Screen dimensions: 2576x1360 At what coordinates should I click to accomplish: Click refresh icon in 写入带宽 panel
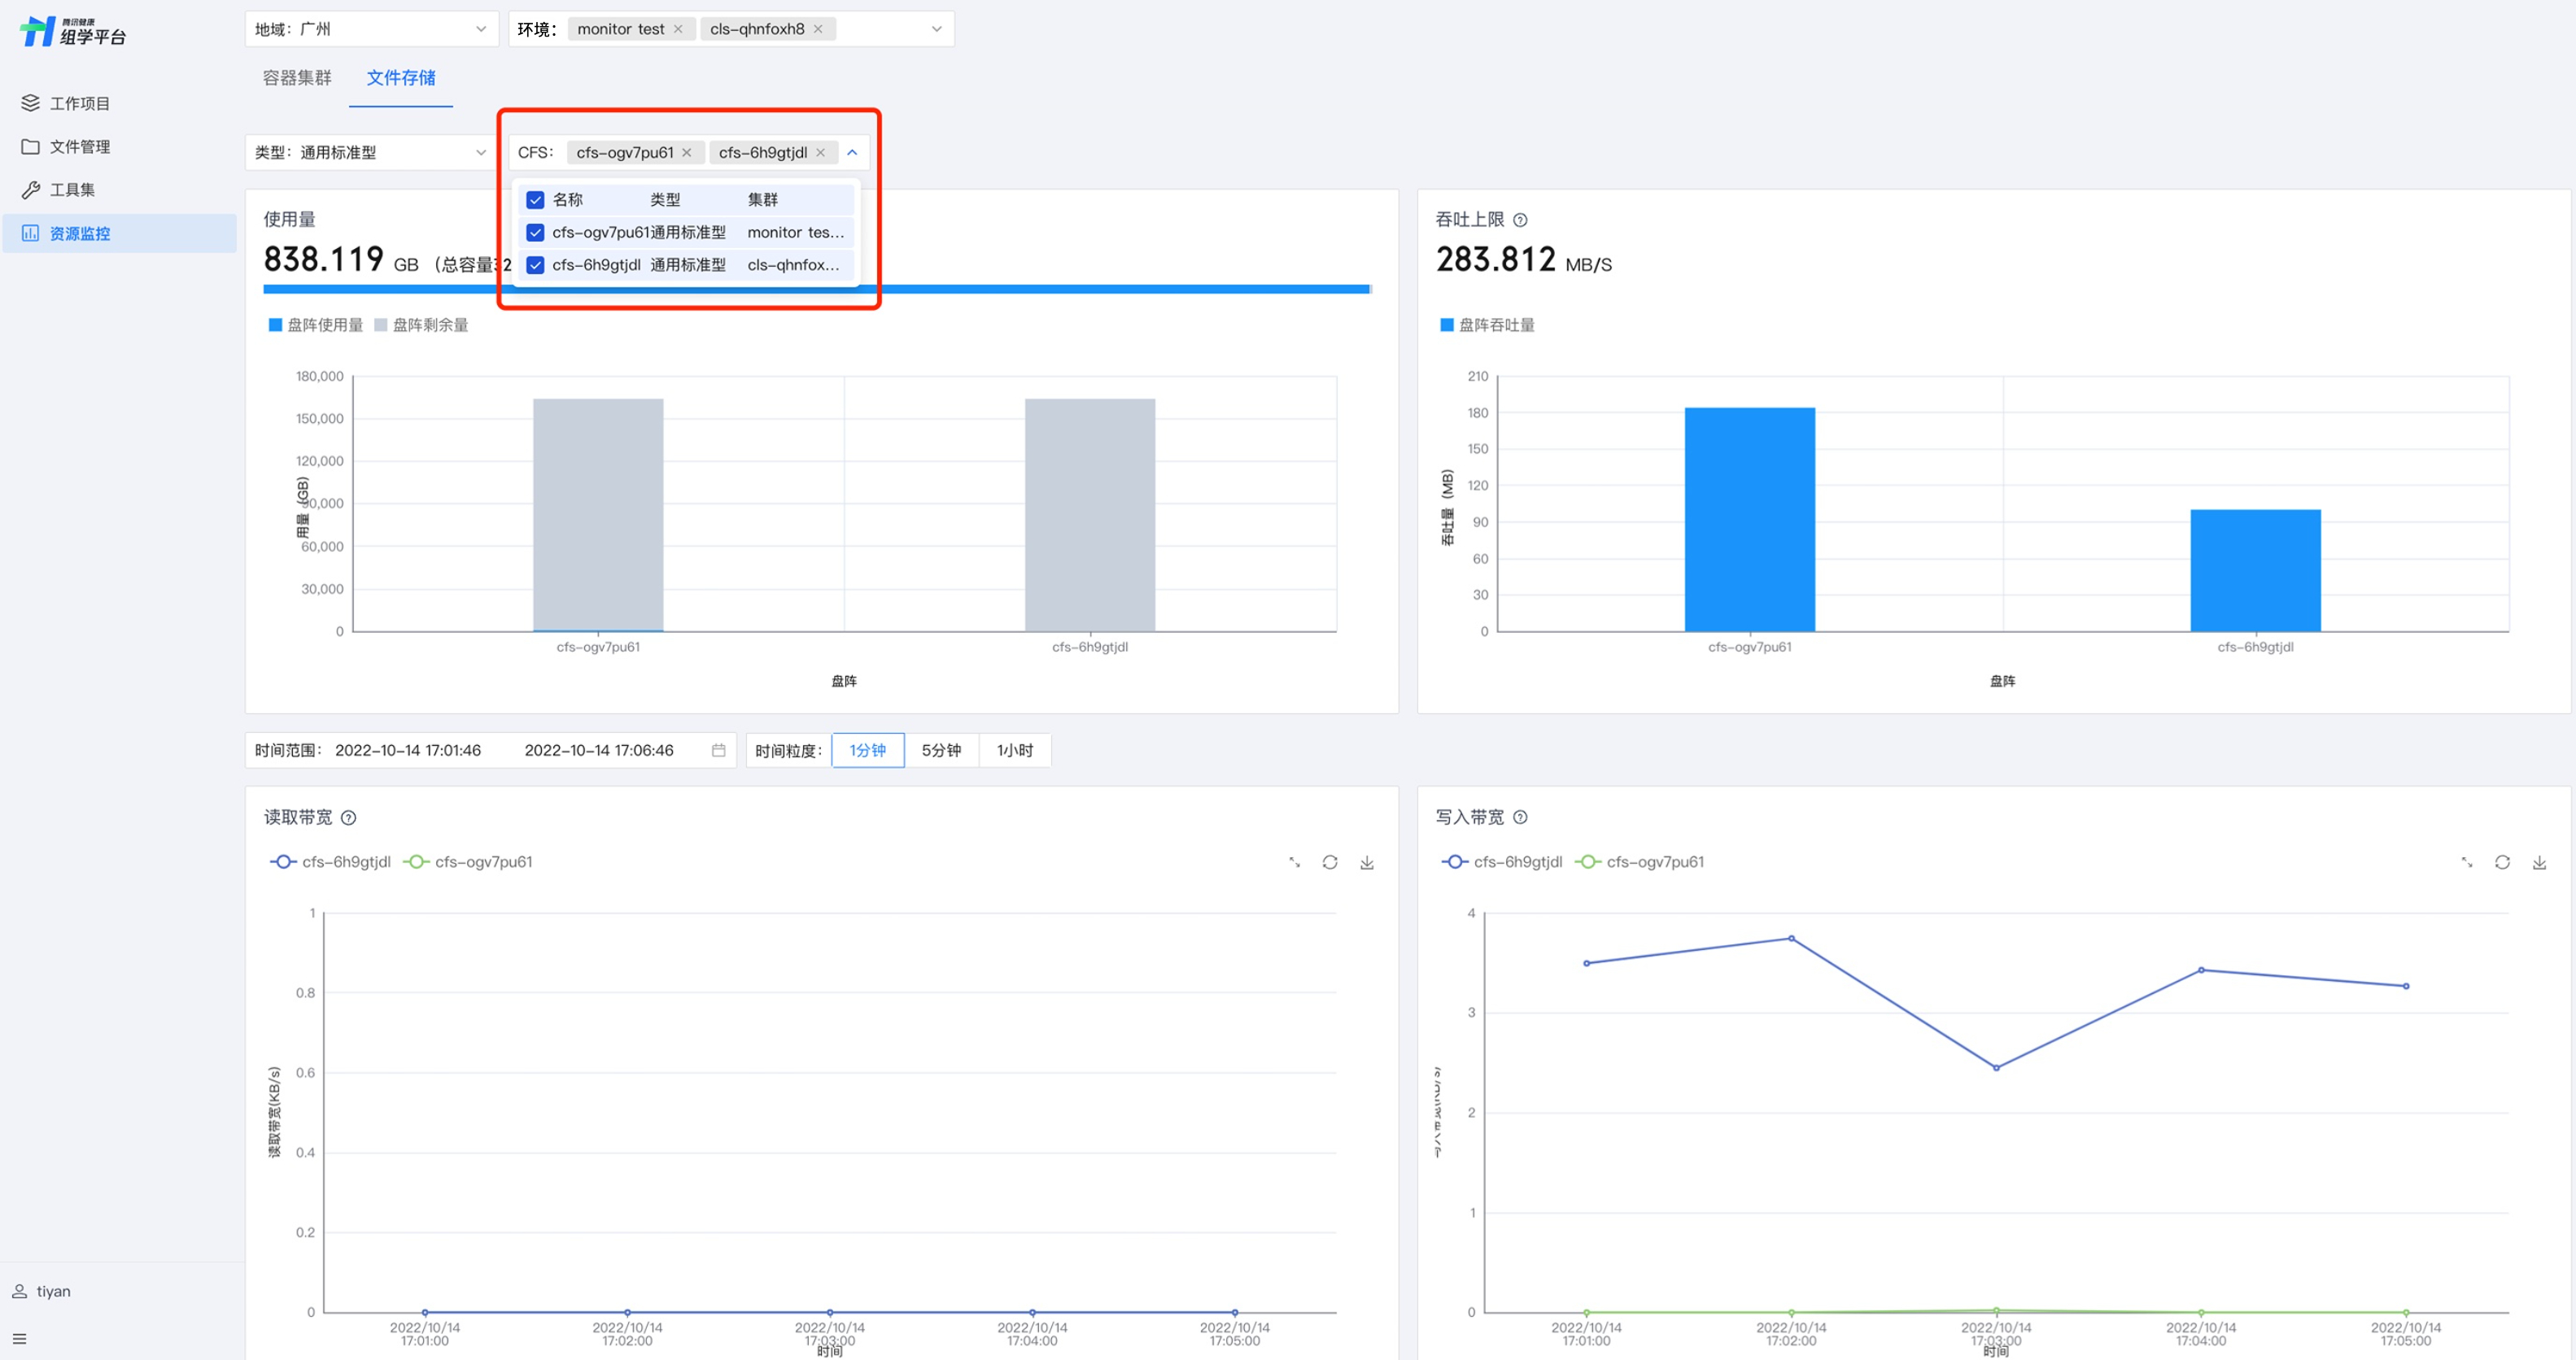(2501, 862)
